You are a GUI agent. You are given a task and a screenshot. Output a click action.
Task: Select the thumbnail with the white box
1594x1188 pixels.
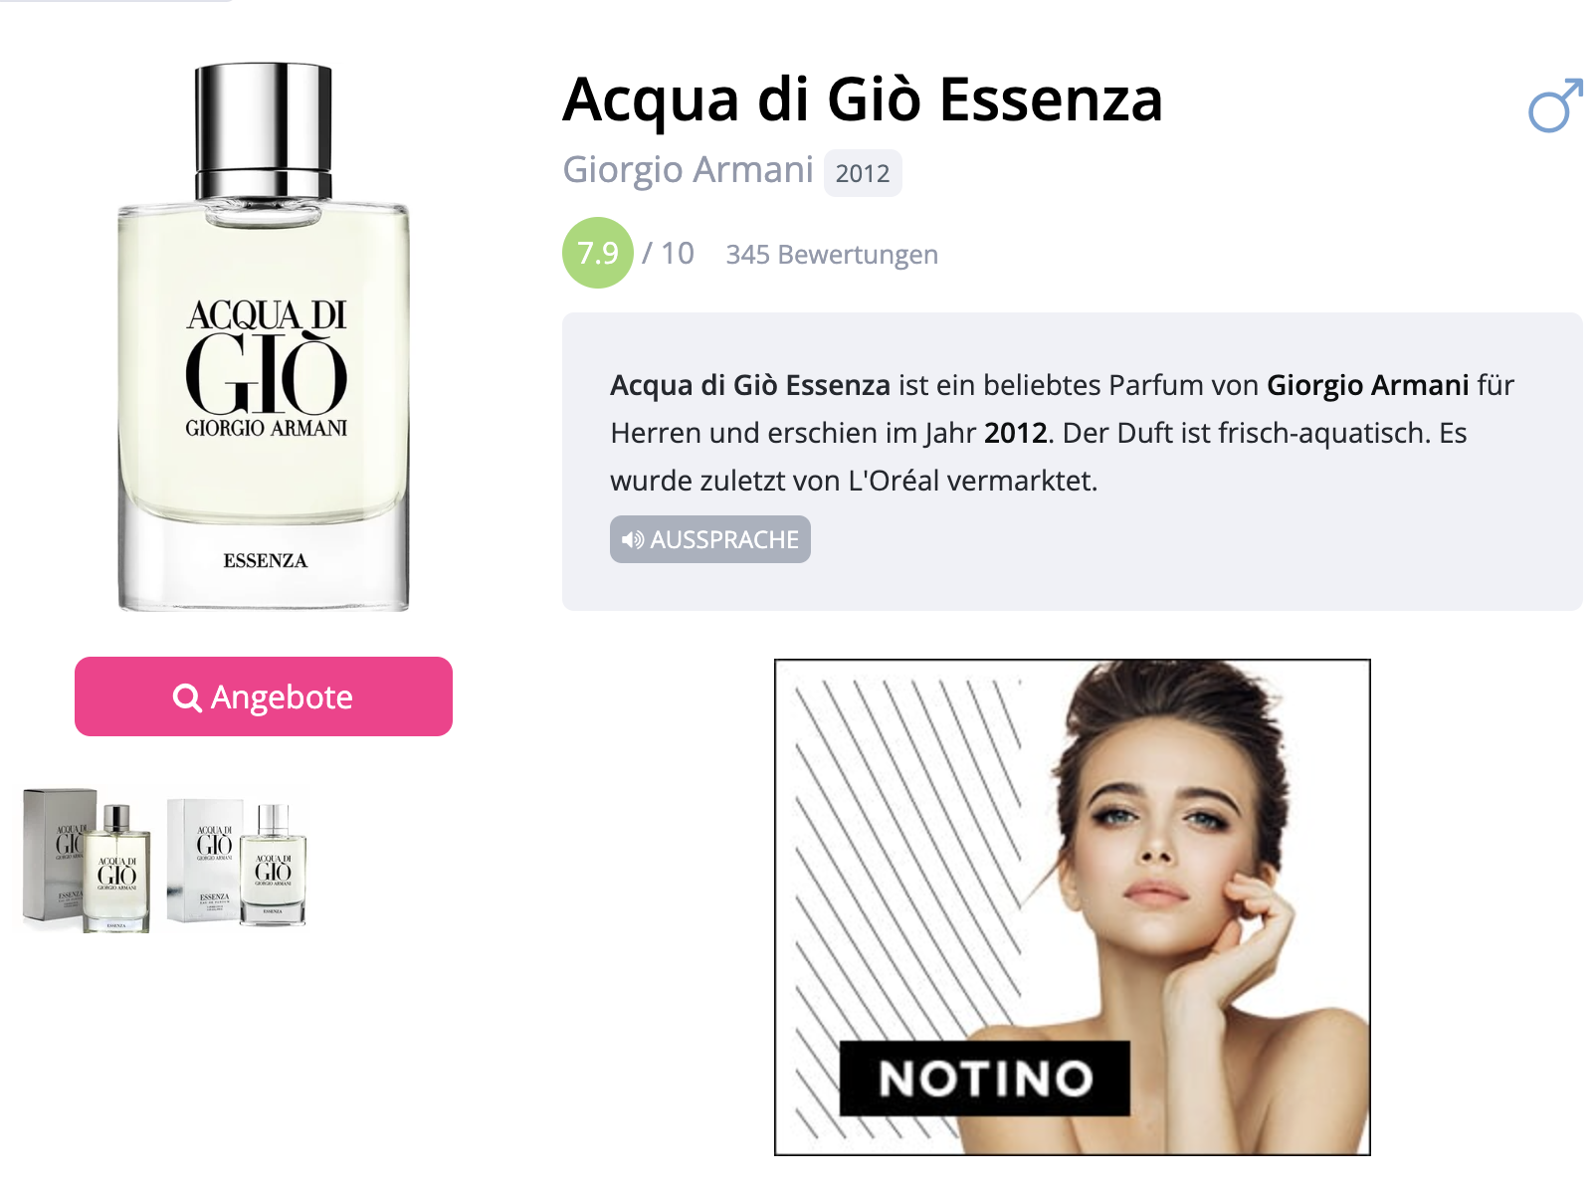[x=237, y=862]
